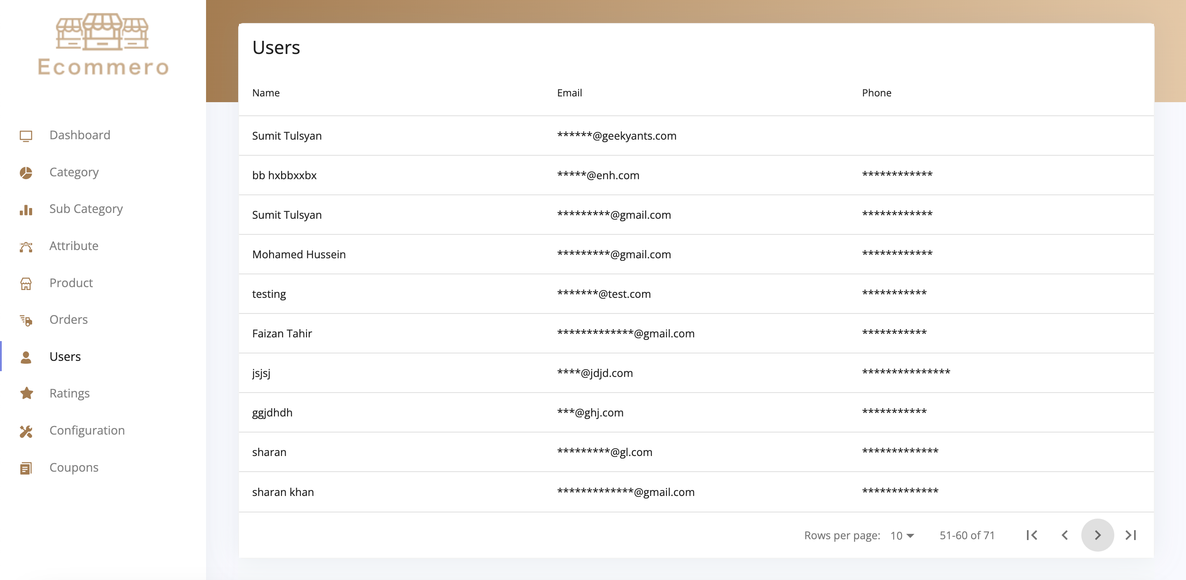Screen dimensions: 1186x580
Task: Click the Email column header
Action: pyautogui.click(x=569, y=93)
